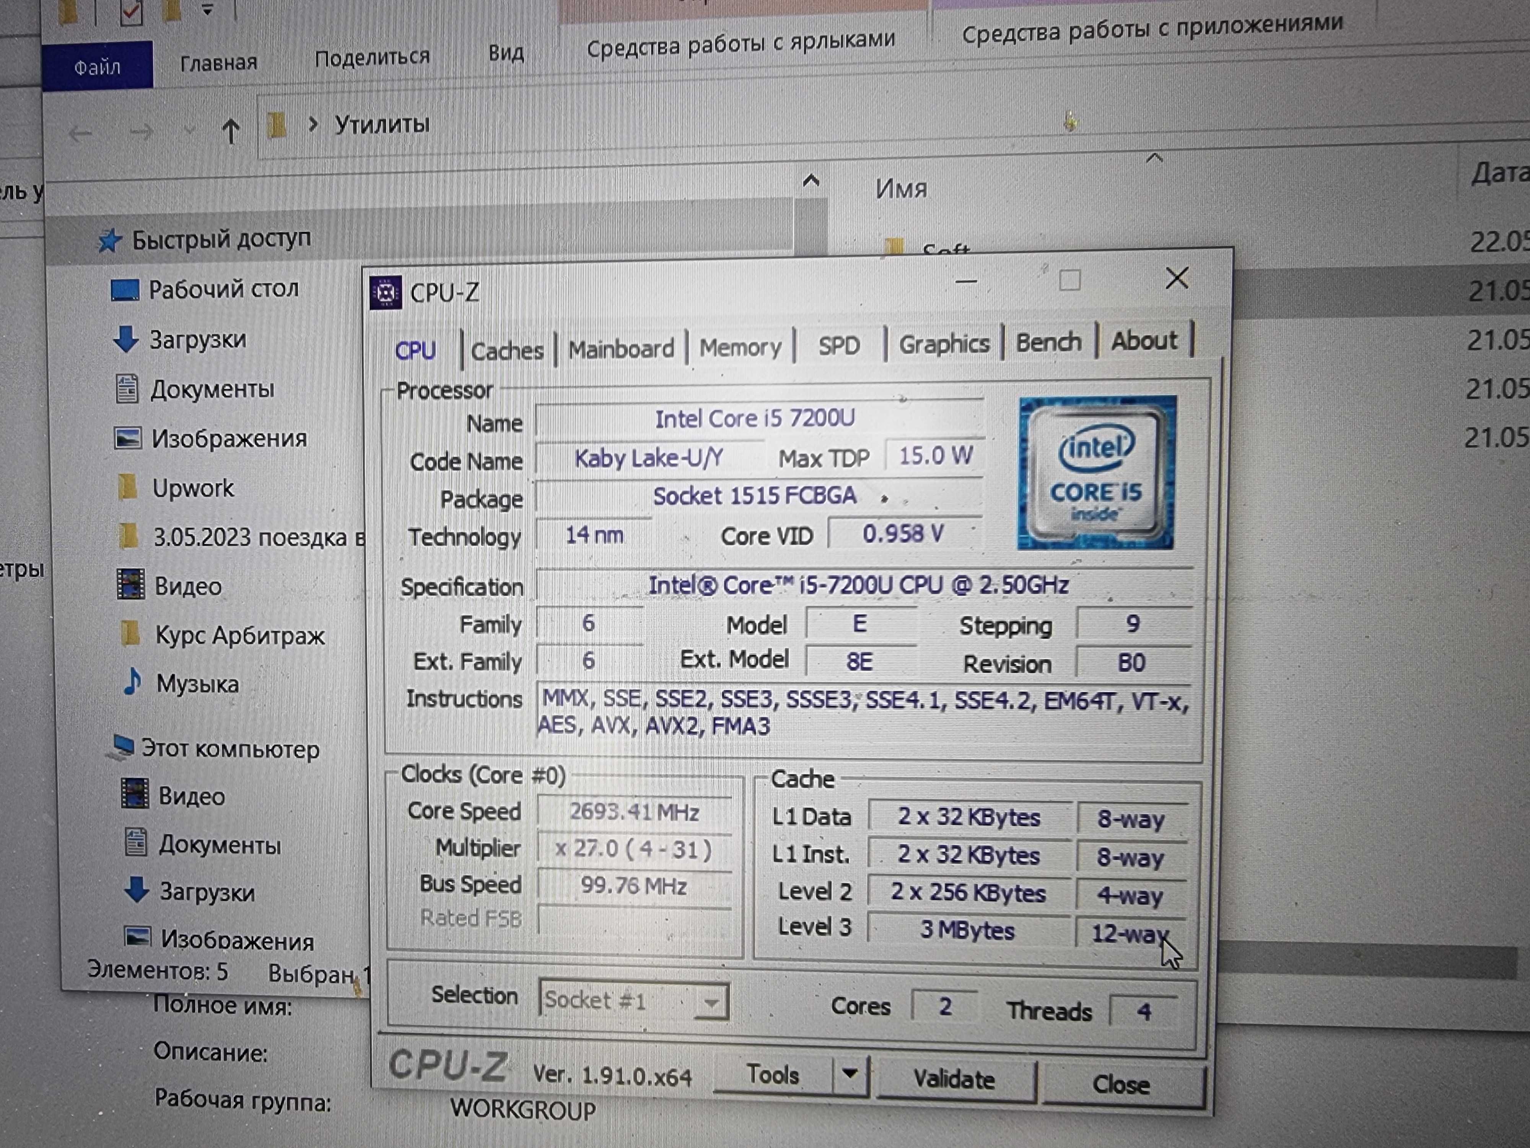Click the quick access Видео film icon
1530x1148 pixels.
pos(131,584)
